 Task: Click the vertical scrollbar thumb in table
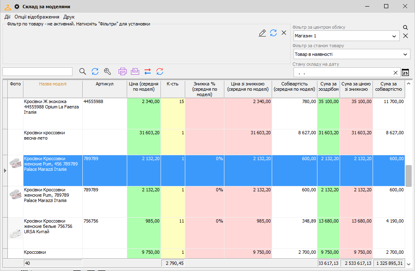tap(408, 176)
